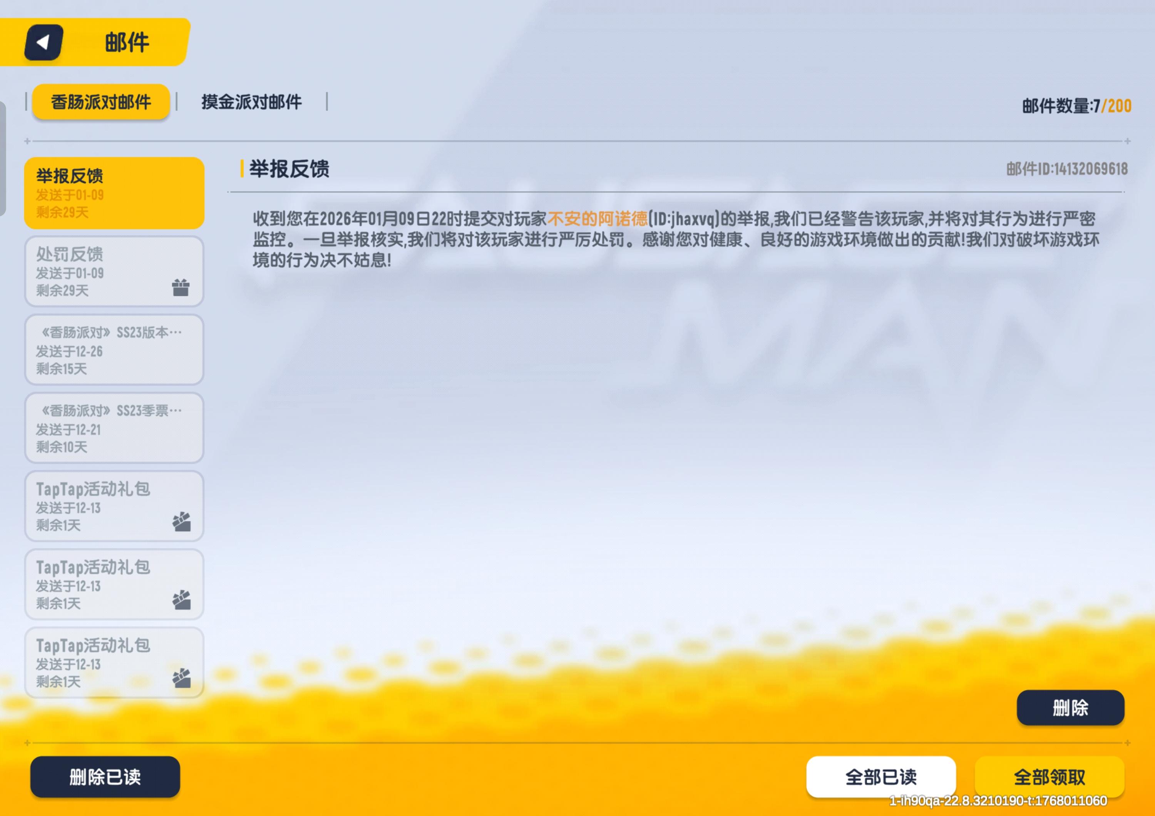Screen dimensions: 1155x816
Task: Switch to 香肠派对邮件 tab
Action: tap(100, 102)
